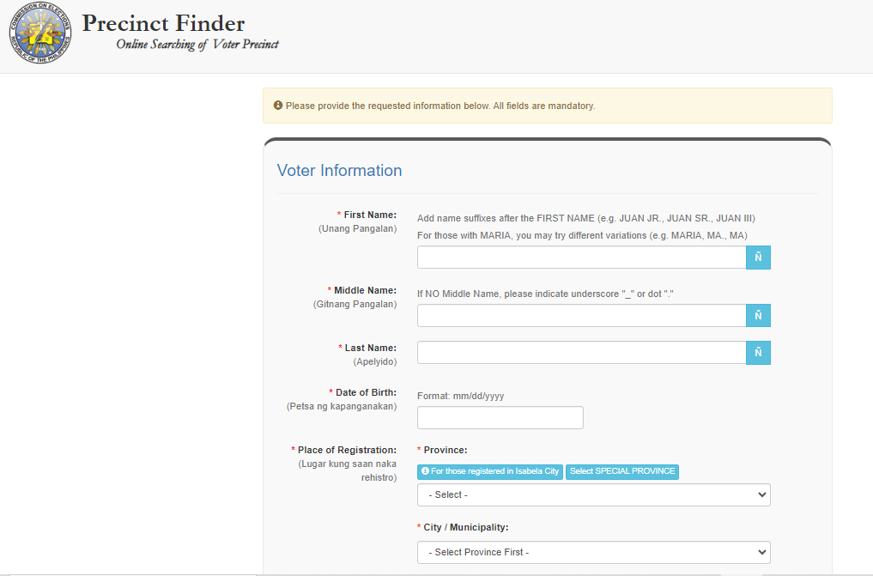Expand the Province select chevron
The height and width of the screenshot is (576, 873).
click(x=761, y=494)
